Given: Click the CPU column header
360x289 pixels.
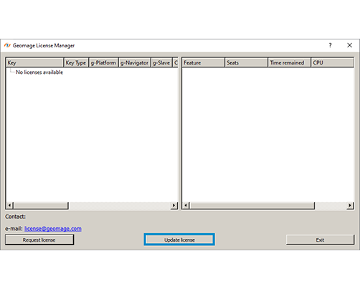Looking at the screenshot, I should click(333, 62).
